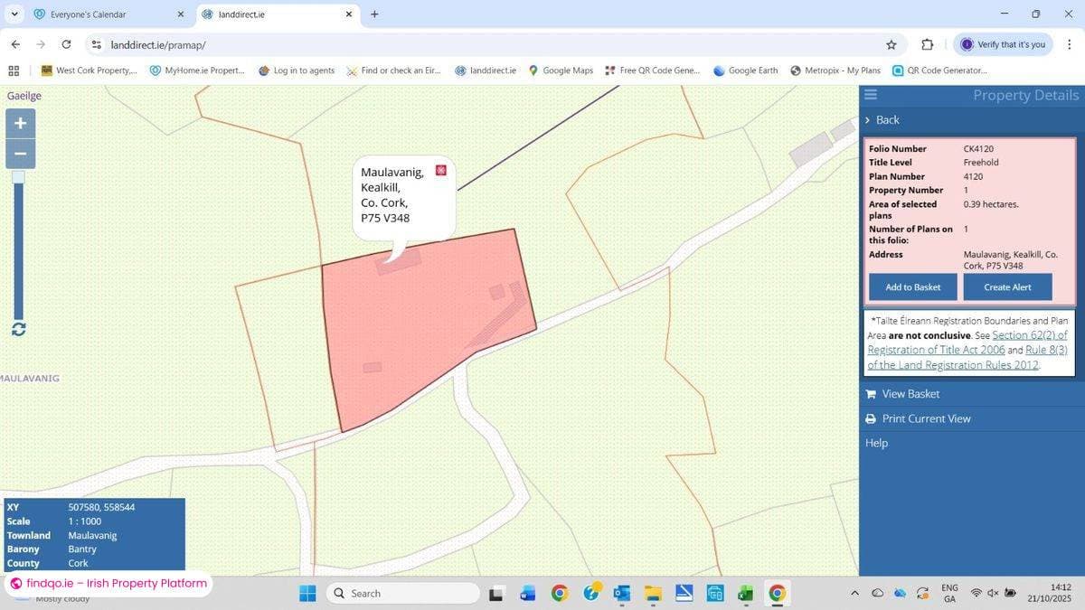Open the taskbar hidden icons chevron

[x=854, y=593]
